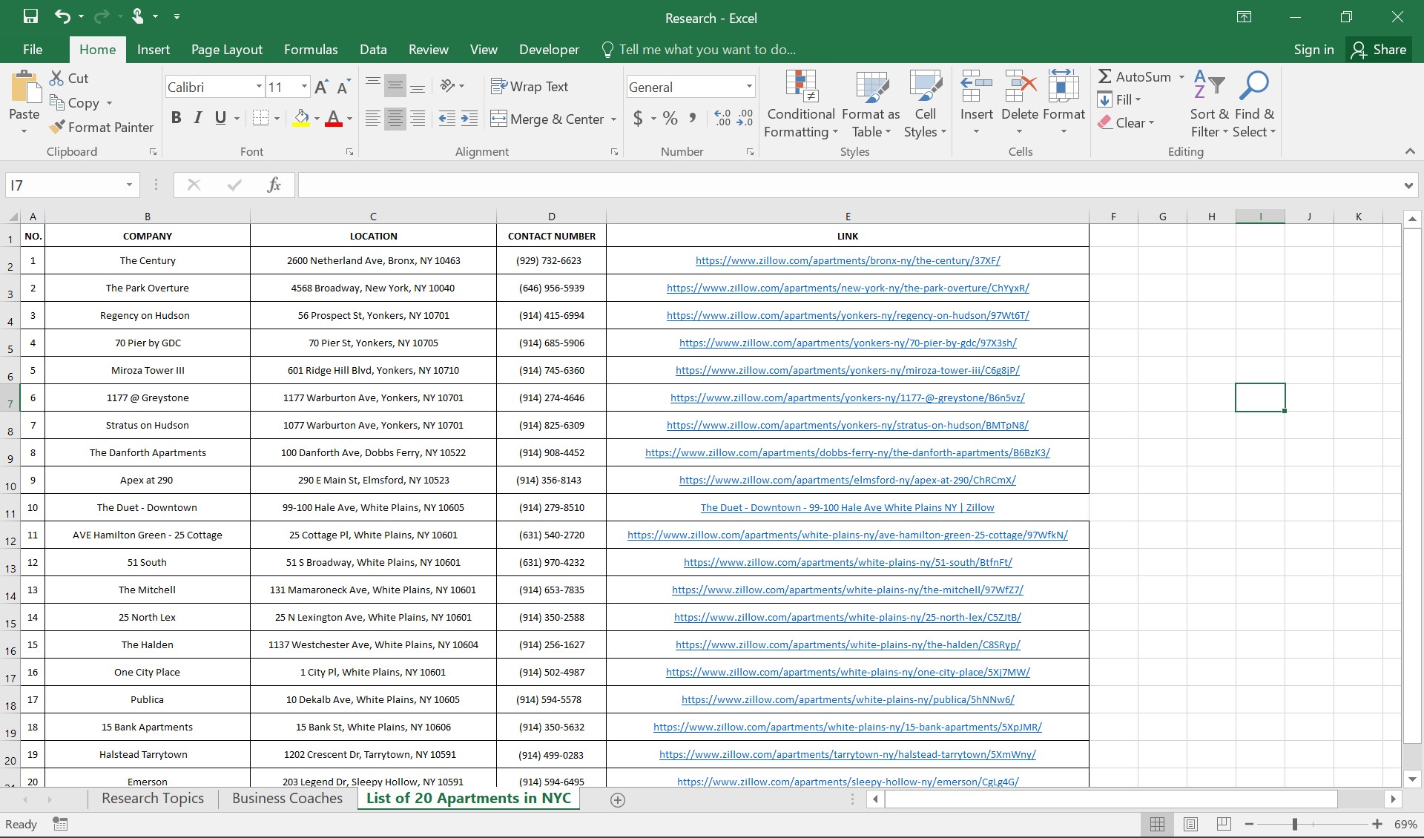Toggle Bold formatting
This screenshot has width=1424, height=838.
pyautogui.click(x=176, y=118)
